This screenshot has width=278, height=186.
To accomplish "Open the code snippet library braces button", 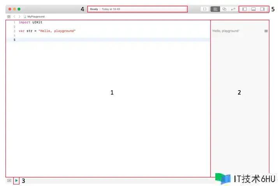I will (205, 9).
